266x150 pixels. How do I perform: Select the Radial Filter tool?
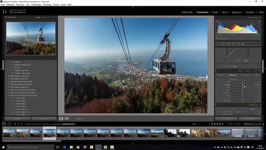click(238, 44)
